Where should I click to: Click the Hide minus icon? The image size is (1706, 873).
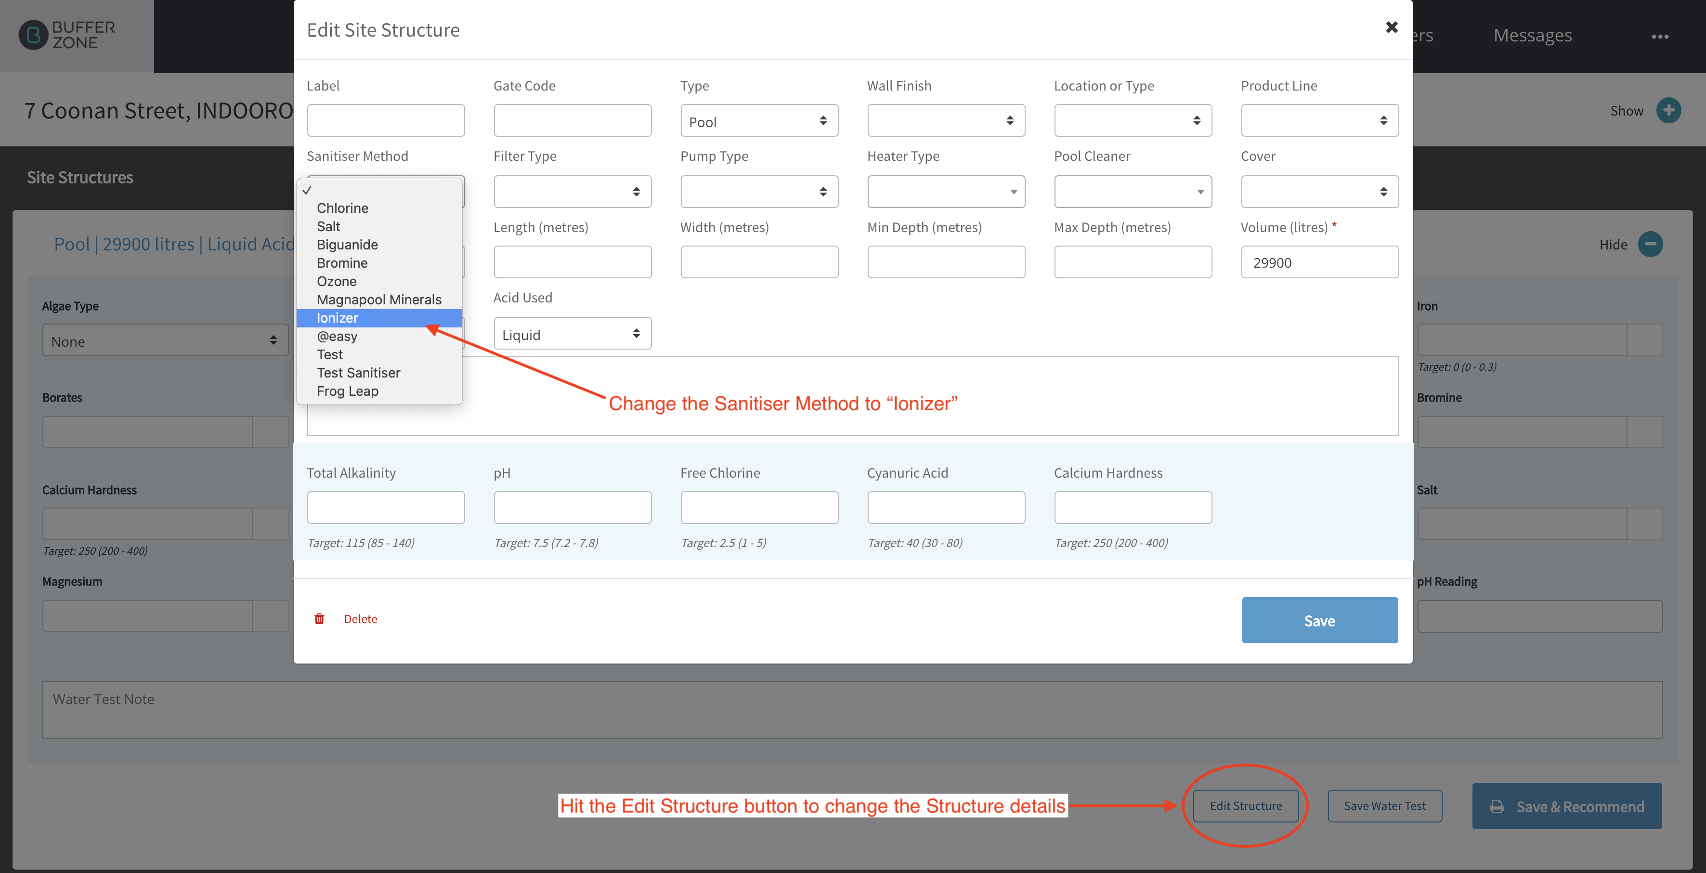click(x=1650, y=244)
